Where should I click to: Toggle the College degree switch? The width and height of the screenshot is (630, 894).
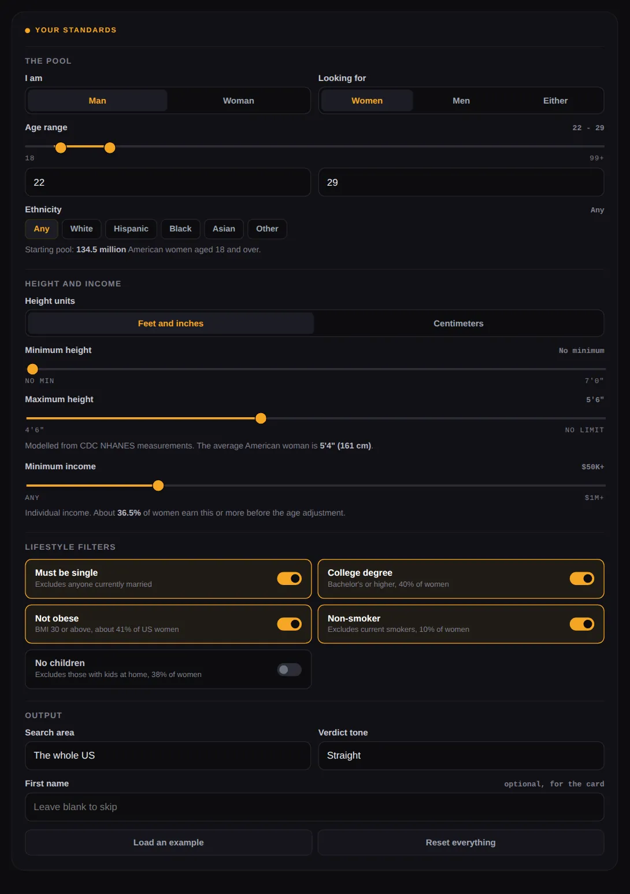[582, 579]
